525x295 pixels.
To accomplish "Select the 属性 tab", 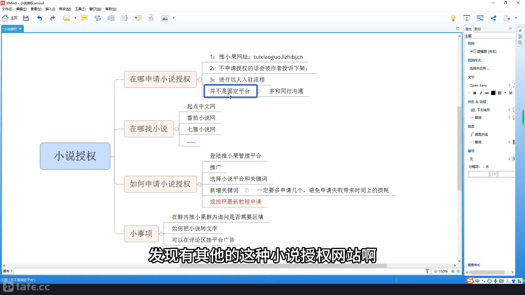I will pyautogui.click(x=469, y=29).
